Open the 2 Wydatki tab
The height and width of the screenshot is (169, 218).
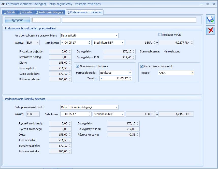click(x=26, y=12)
